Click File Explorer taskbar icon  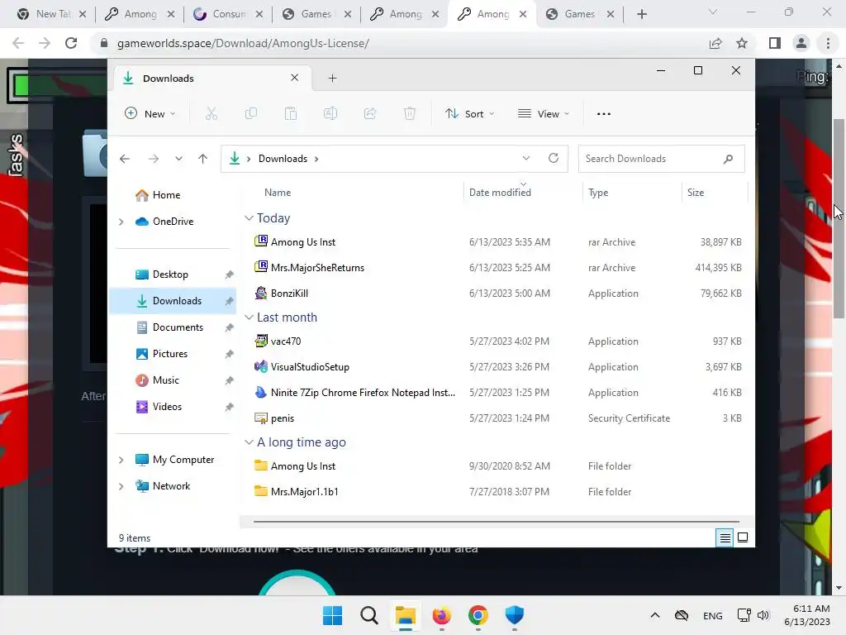405,615
